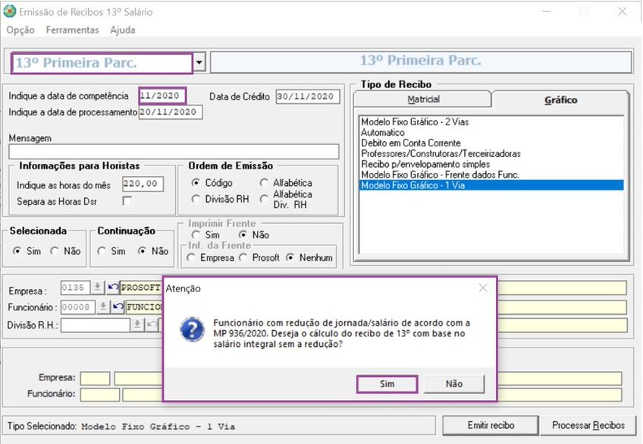Click the data de processamento field

tap(170, 112)
